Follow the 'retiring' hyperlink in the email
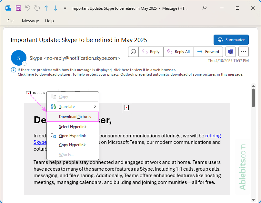Screen dimensions: 261x203 [x=213, y=136]
